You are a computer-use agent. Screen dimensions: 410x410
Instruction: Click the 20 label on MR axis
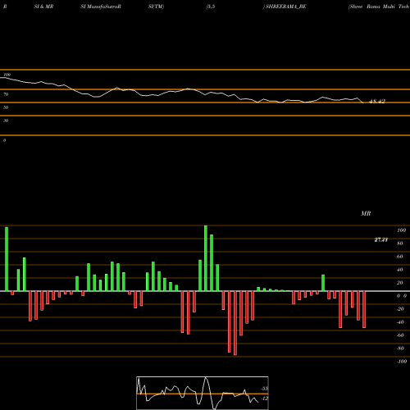point(400,283)
